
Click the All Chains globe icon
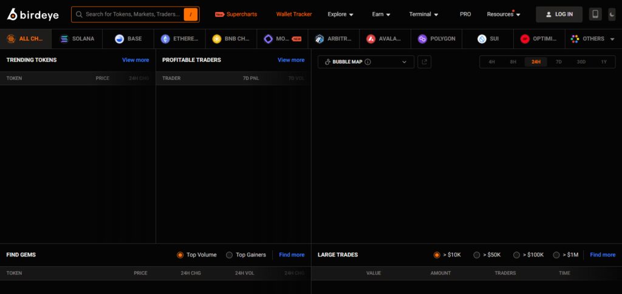pos(11,39)
